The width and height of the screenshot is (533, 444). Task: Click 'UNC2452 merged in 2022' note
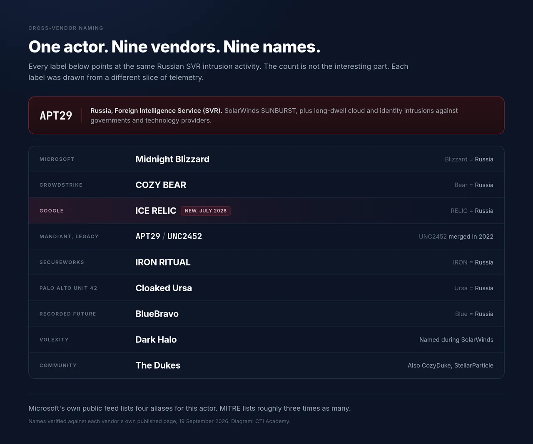[456, 237]
